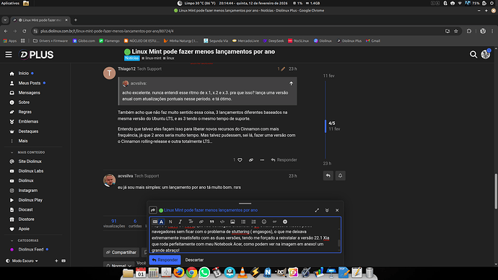Like Thiago12's post with heart
Image resolution: width=498 pixels, height=280 pixels.
[x=240, y=160]
